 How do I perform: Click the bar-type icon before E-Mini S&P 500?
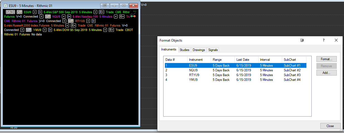40,12
